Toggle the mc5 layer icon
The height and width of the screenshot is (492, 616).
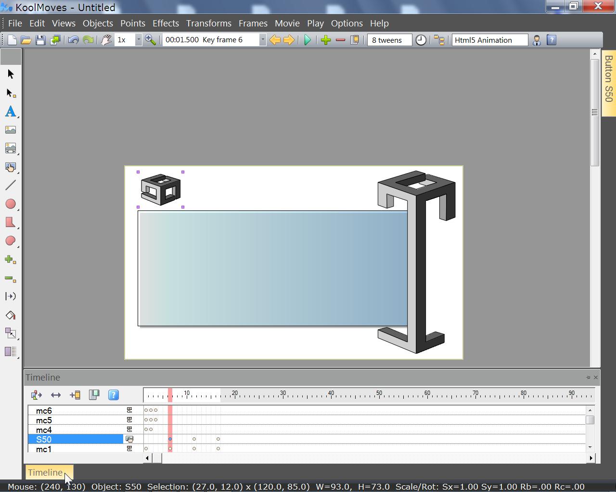pos(129,420)
